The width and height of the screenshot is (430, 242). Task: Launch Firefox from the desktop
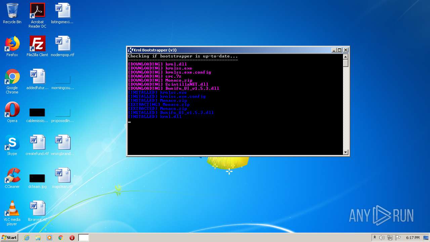click(x=12, y=46)
